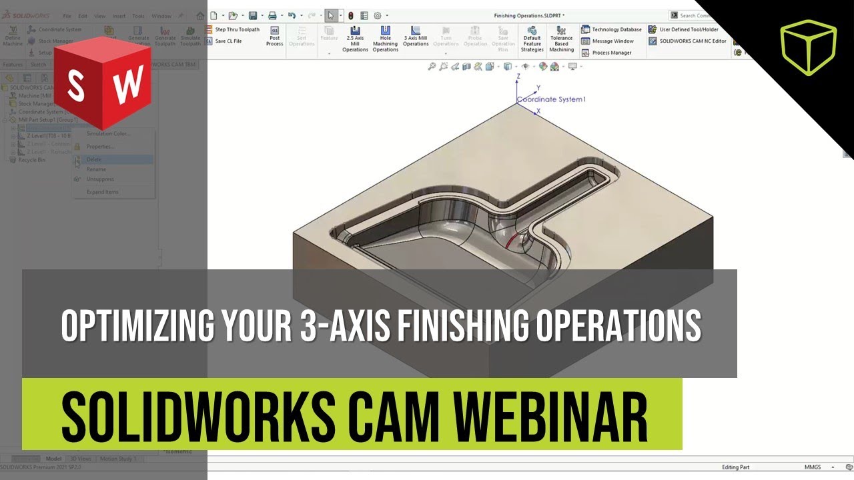
Task: Switch to the Features tab
Action: (13, 65)
